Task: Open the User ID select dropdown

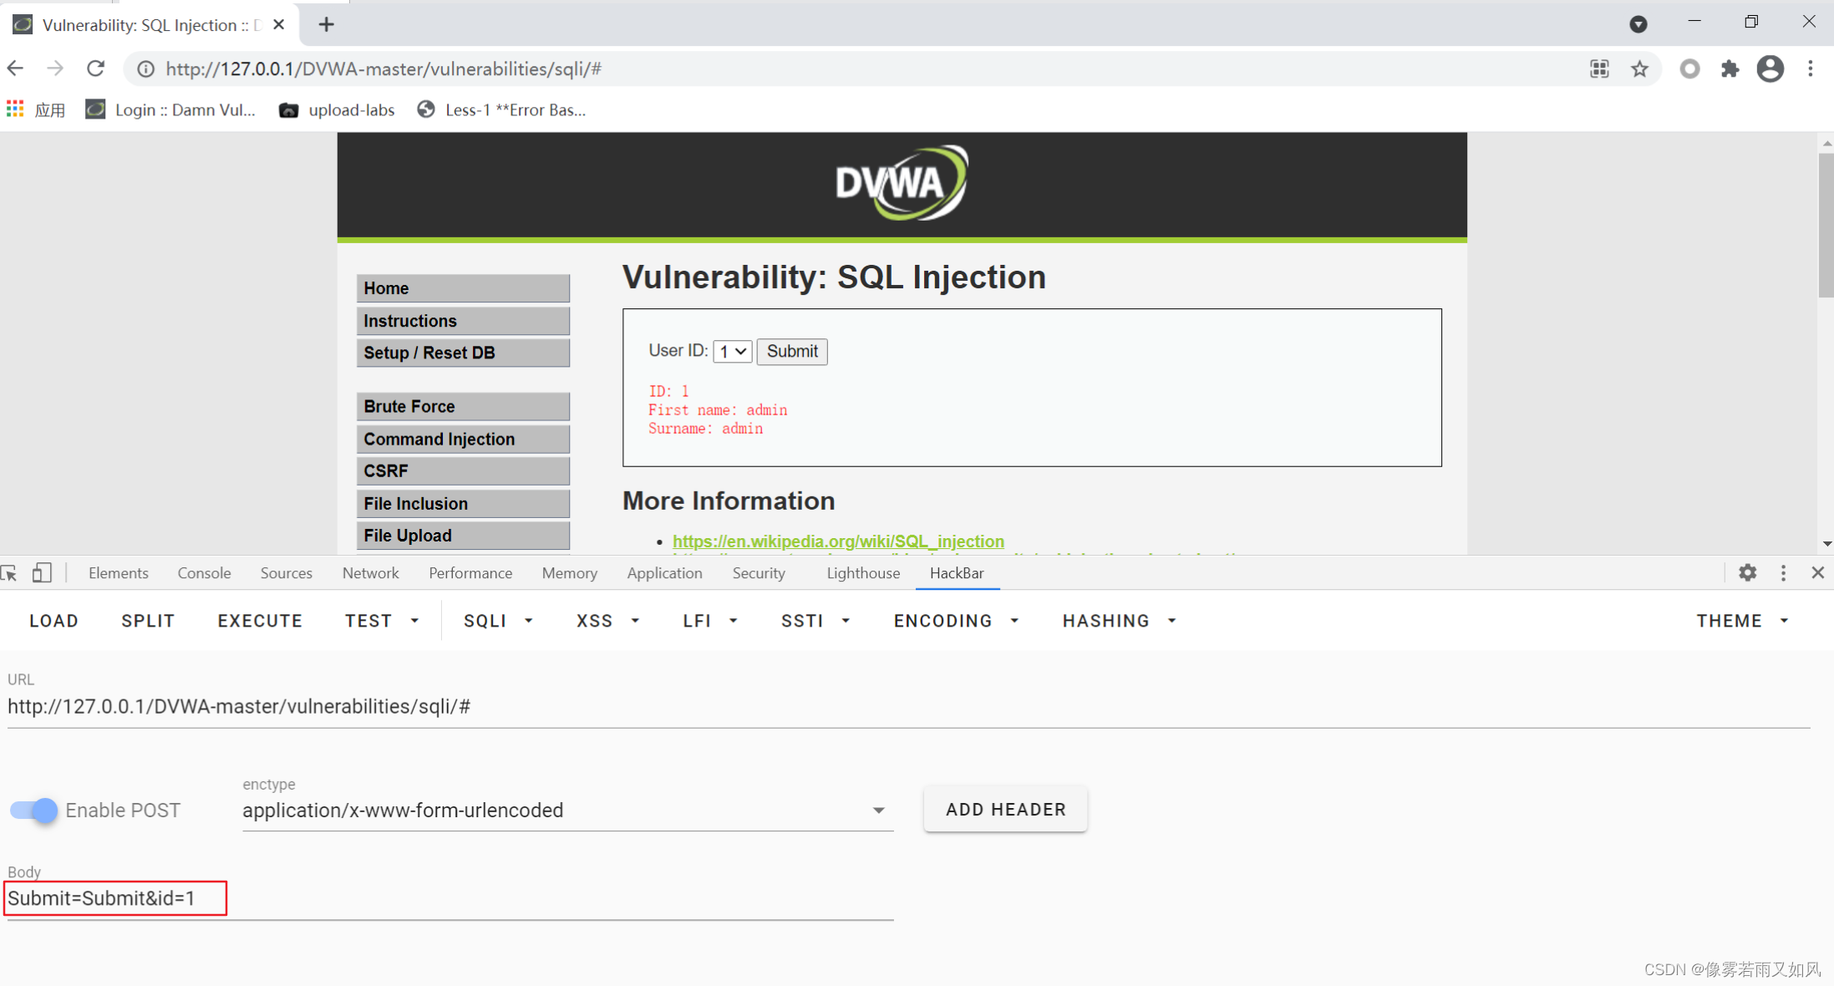Action: coord(732,351)
